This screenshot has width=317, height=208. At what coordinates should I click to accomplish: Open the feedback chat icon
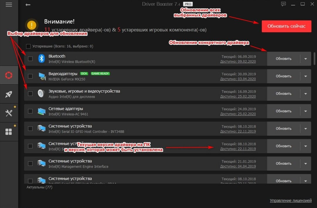tap(284, 4)
